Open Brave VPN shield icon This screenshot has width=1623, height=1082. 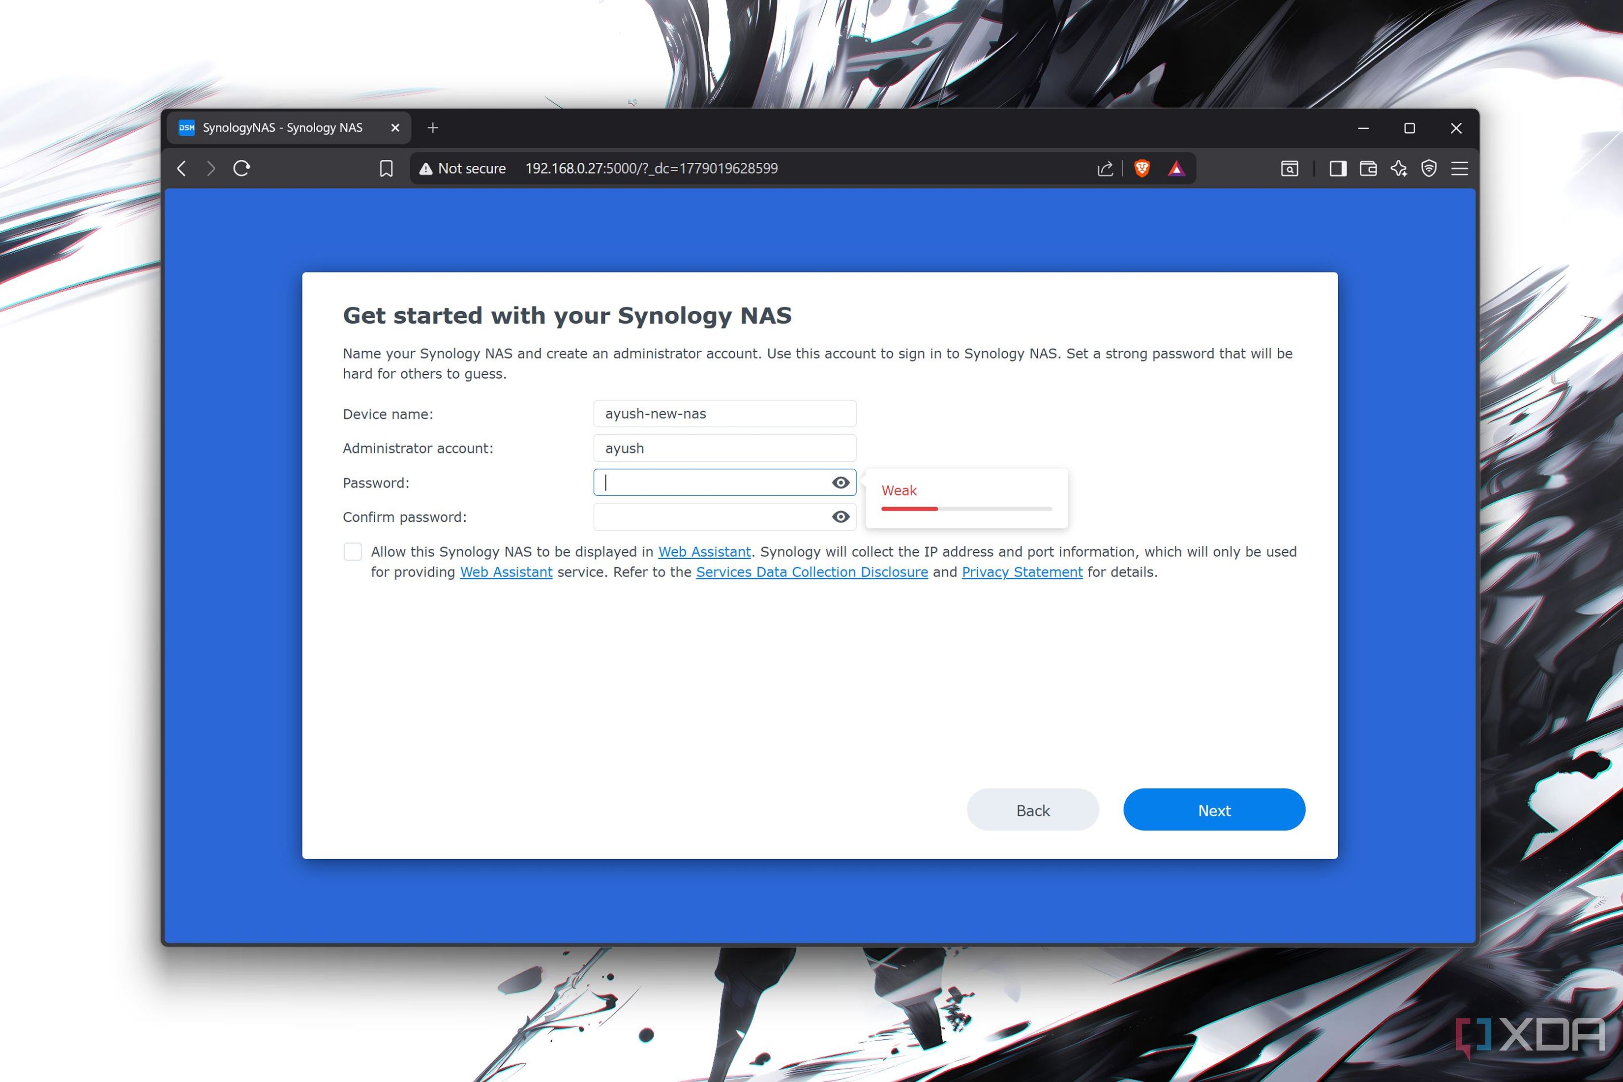(x=1429, y=168)
